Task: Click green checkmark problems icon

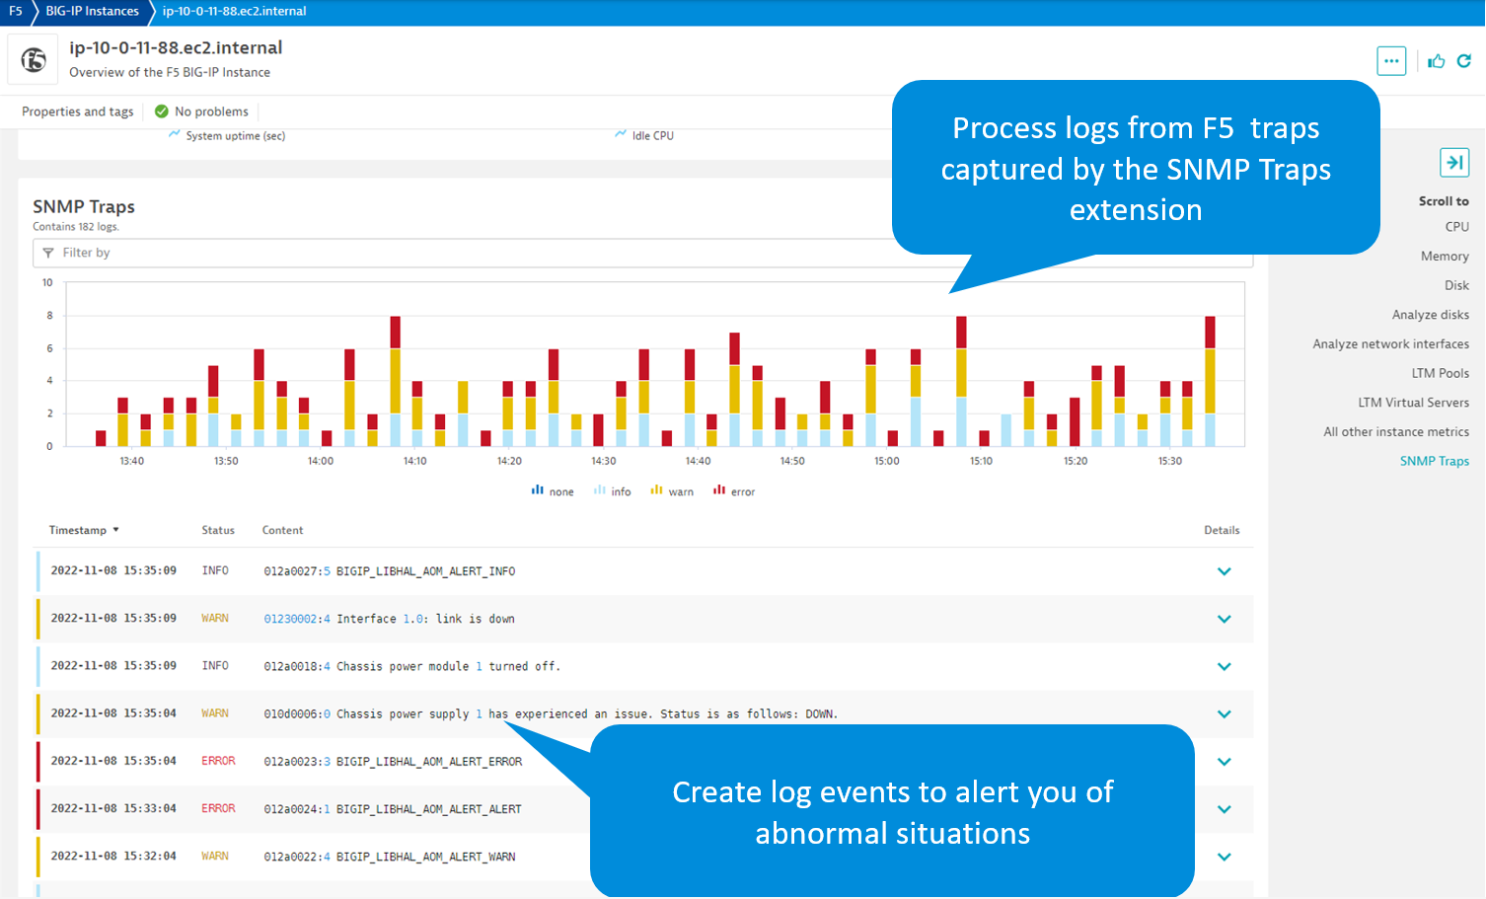Action: (x=162, y=112)
